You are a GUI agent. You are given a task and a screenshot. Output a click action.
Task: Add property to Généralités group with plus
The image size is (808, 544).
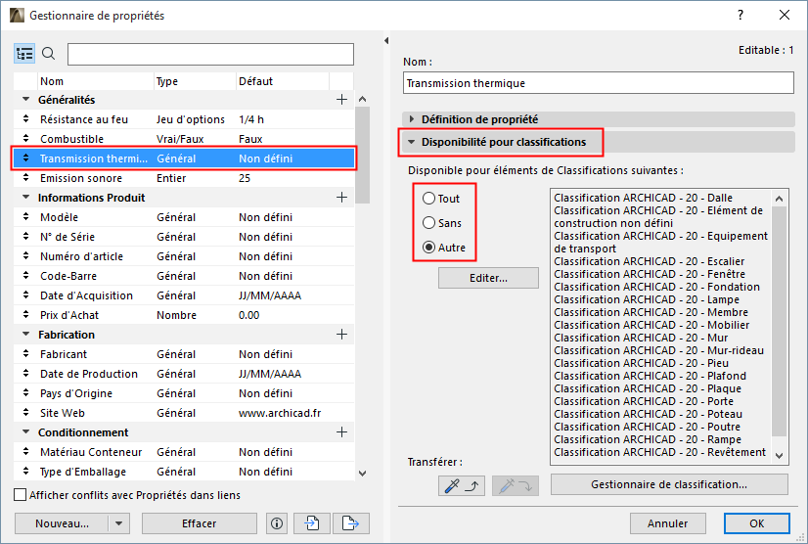[x=341, y=100]
